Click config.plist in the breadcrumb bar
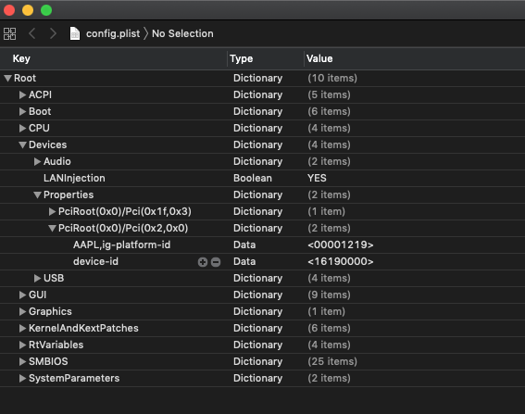The height and width of the screenshot is (414, 525). click(x=113, y=33)
